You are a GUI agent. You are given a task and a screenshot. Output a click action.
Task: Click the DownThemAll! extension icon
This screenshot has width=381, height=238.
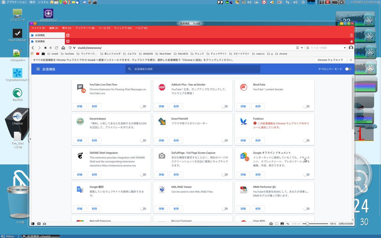coord(162,121)
